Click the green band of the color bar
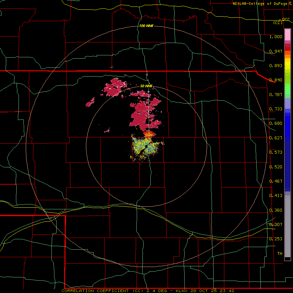Viewport: 293px width, 293px height. click(x=287, y=91)
